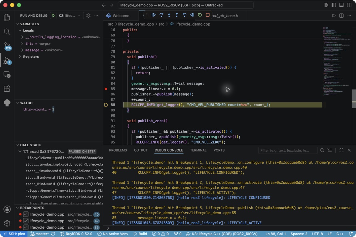
Task: Stop the debug session
Action: pos(208,15)
